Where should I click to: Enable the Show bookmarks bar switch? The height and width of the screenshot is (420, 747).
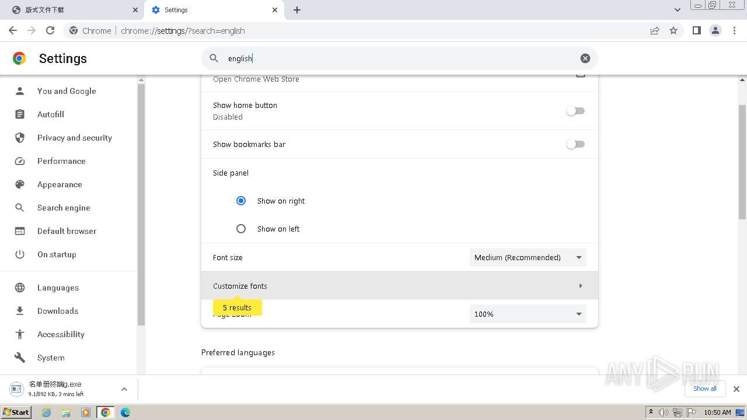click(x=575, y=144)
